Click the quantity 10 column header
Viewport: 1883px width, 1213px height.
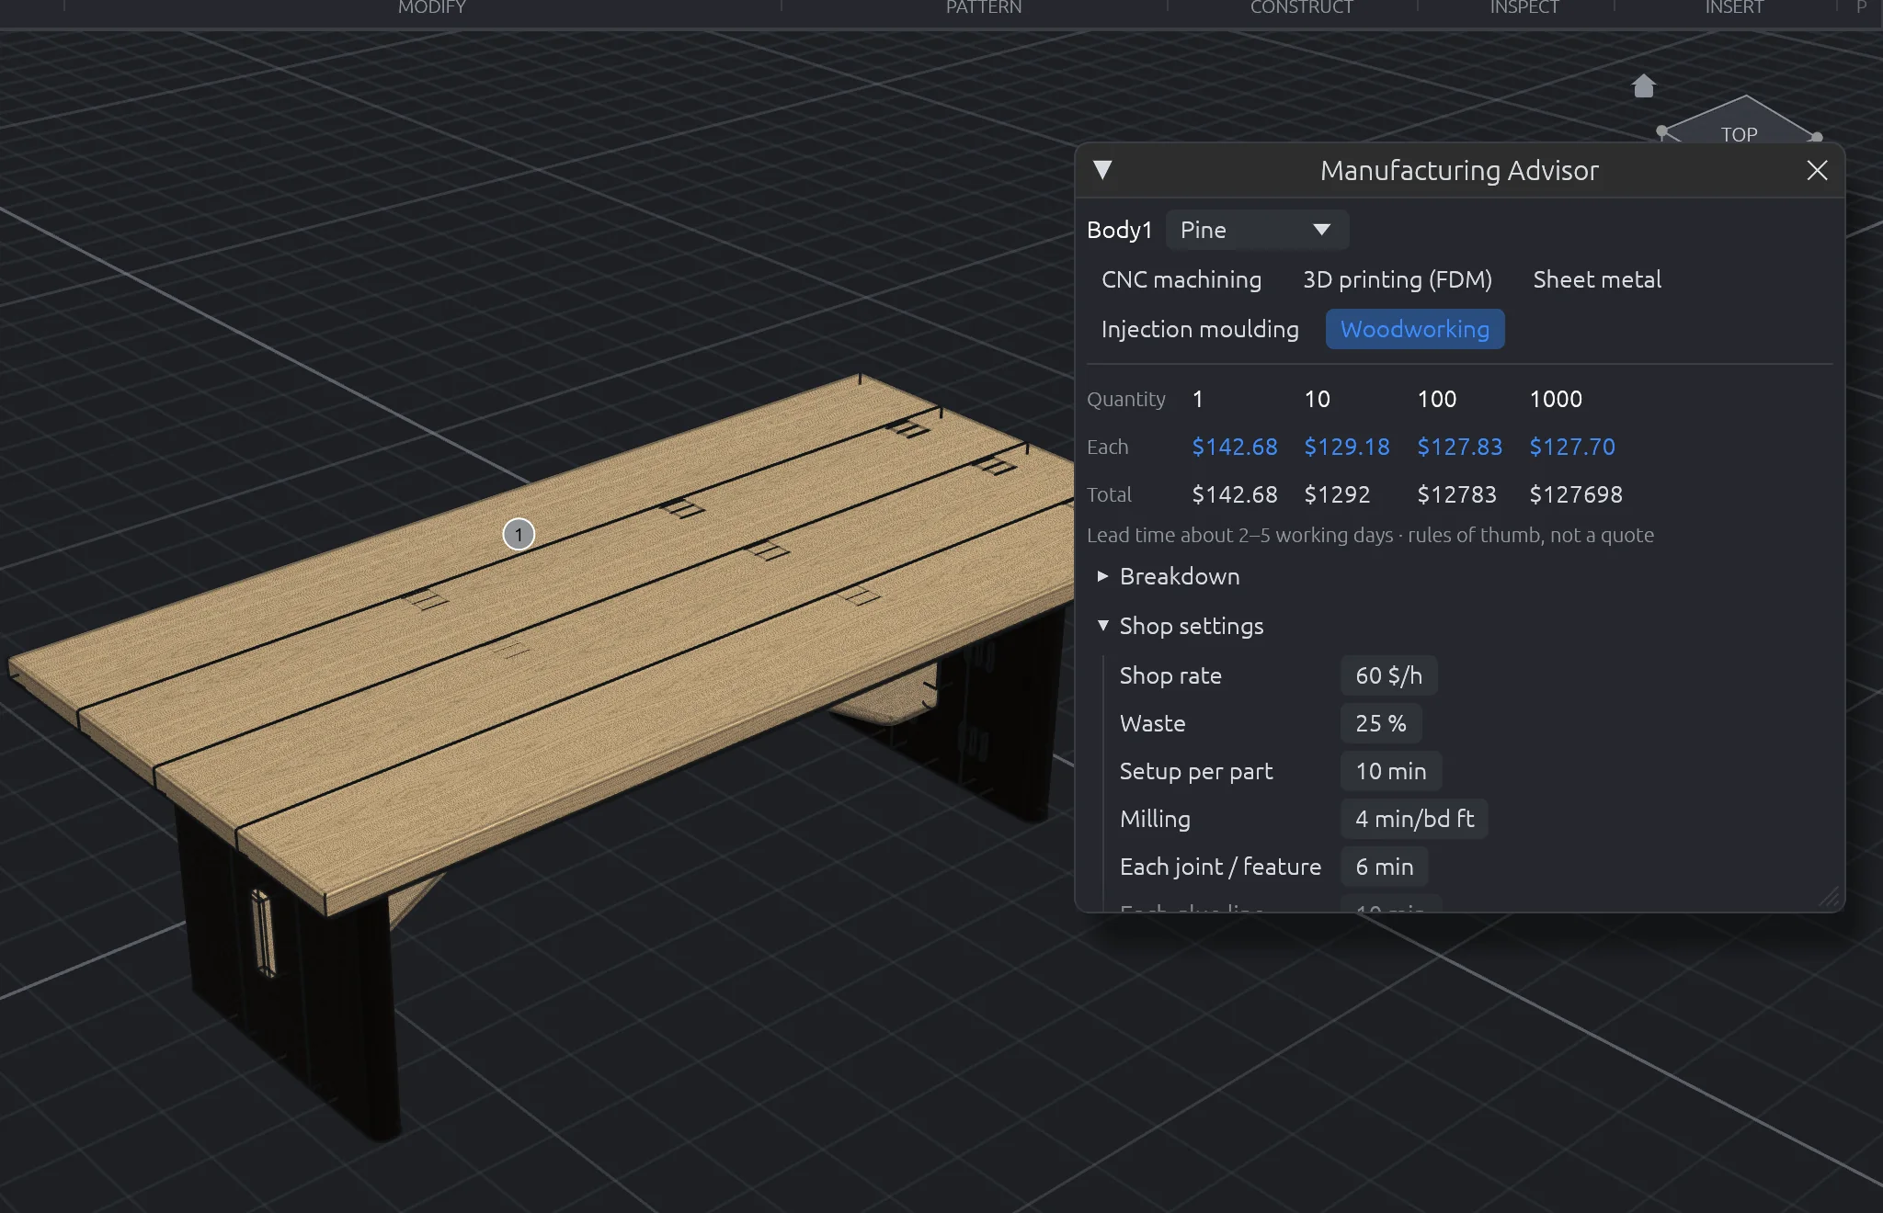click(x=1317, y=399)
